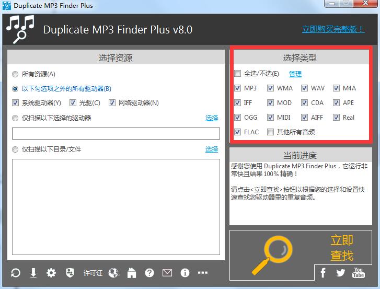The height and width of the screenshot is (289, 380).
Task: Click the directories/files list box
Action: 116,207
